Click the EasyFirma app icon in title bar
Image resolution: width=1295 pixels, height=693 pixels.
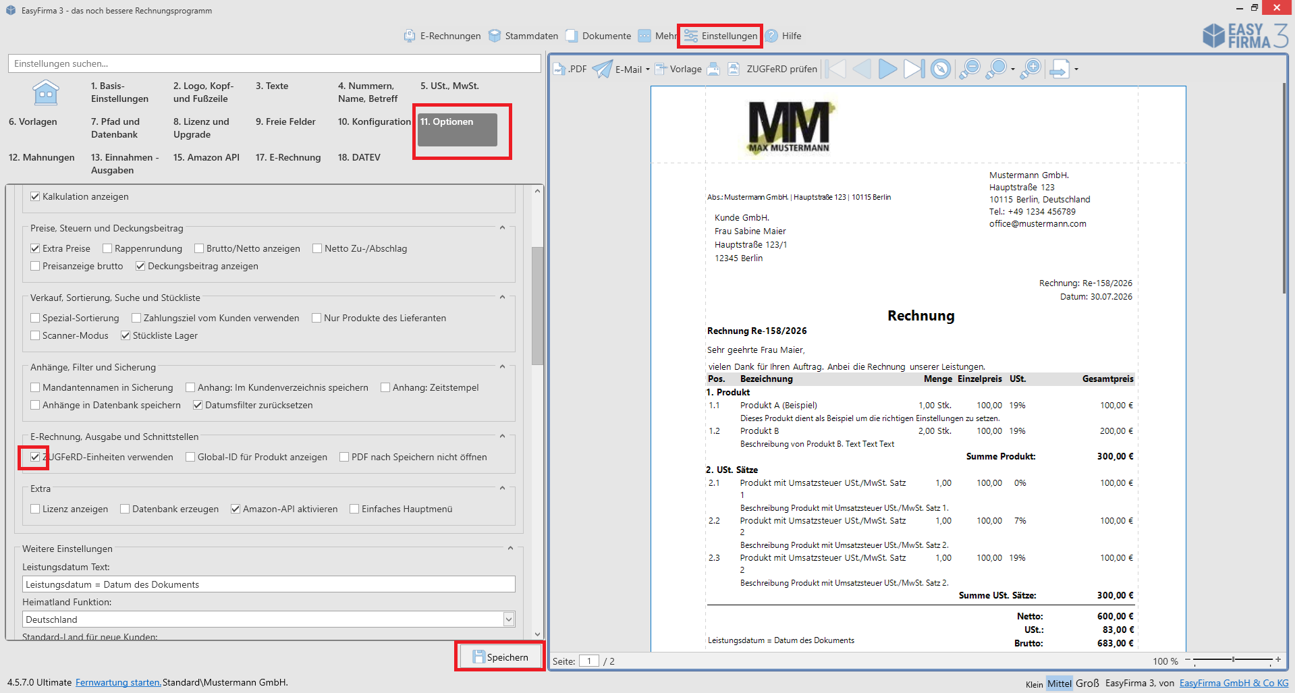(11, 10)
